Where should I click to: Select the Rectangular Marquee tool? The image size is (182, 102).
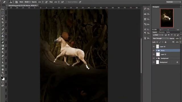(3, 12)
